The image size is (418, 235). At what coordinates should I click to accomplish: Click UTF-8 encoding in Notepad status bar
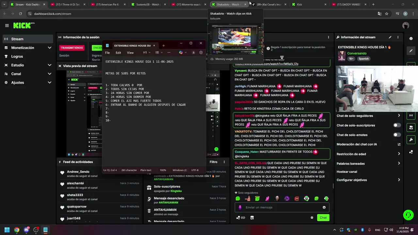click(x=195, y=170)
